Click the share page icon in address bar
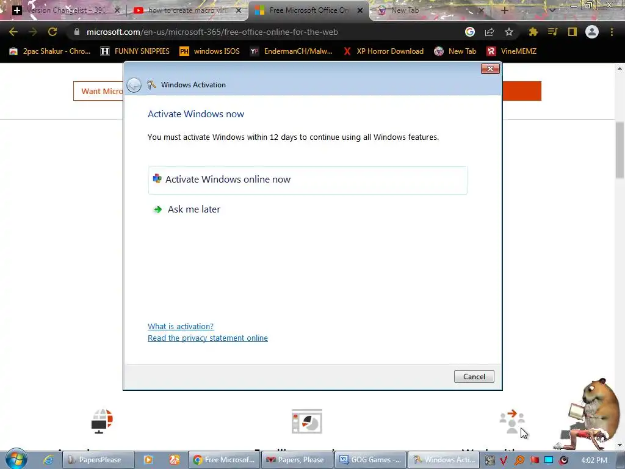 pos(490,32)
